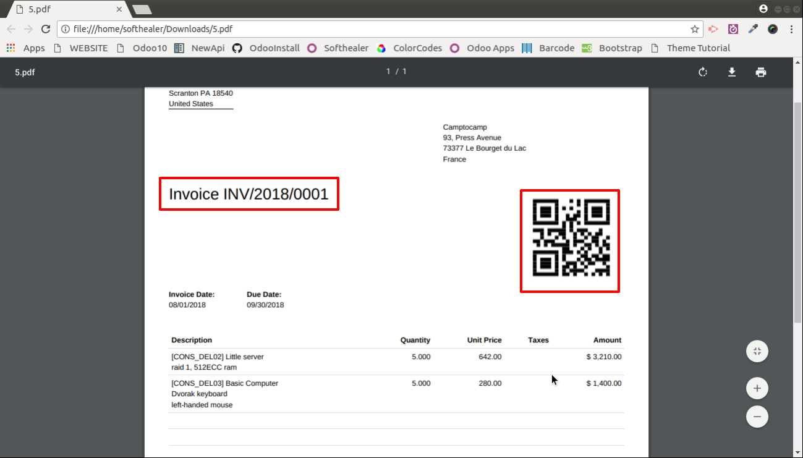Open the Theme Tutorial bookmark
Screen dimensions: 803x458
(x=690, y=48)
